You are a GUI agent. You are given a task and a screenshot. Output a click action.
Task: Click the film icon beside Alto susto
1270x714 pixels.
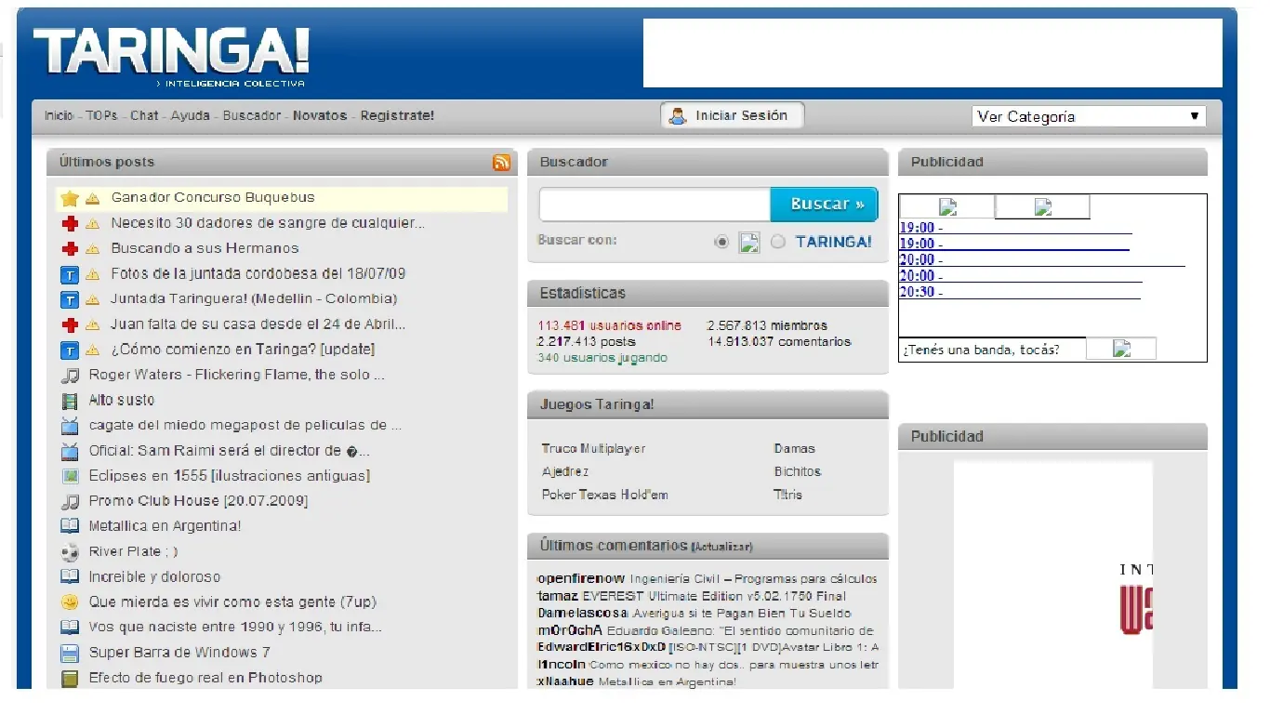[70, 401]
